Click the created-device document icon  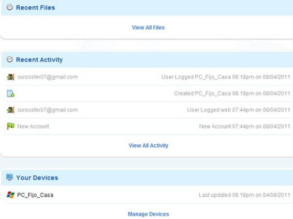tap(10, 93)
